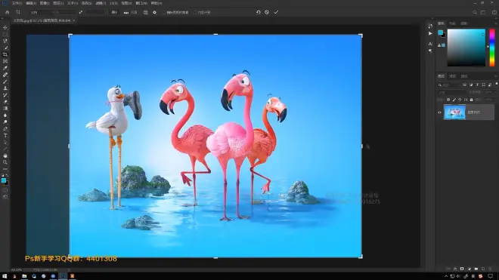Select the Zoom tool
The width and height of the screenshot is (499, 280).
coord(5,162)
